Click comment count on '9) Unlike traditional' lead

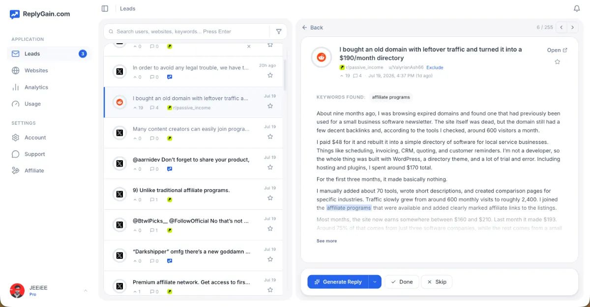154,199
